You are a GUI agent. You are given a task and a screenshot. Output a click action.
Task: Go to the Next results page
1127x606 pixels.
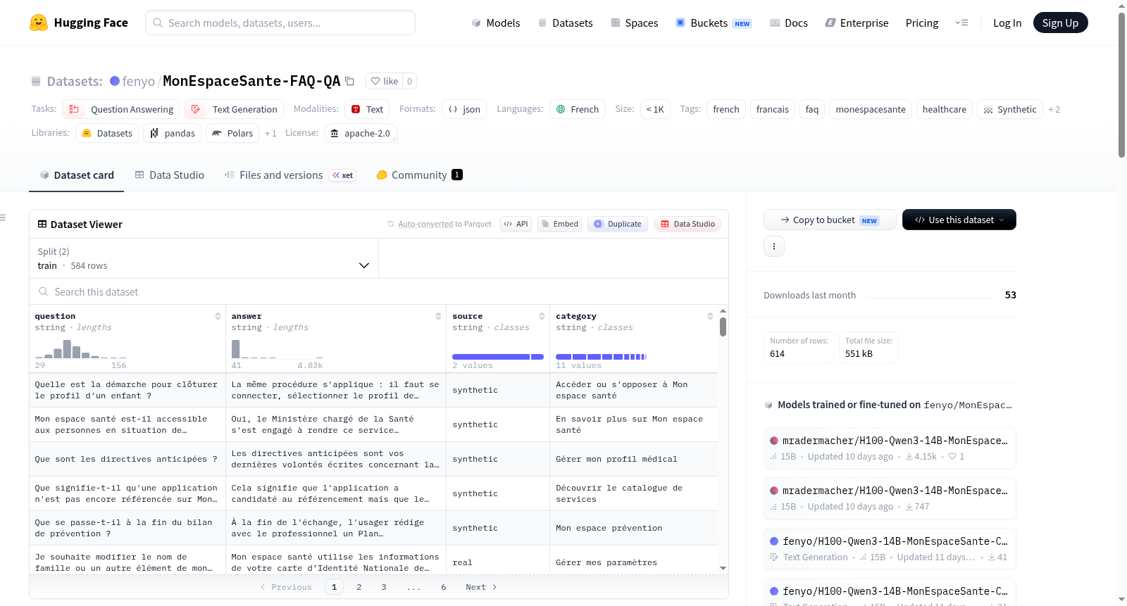coord(481,587)
